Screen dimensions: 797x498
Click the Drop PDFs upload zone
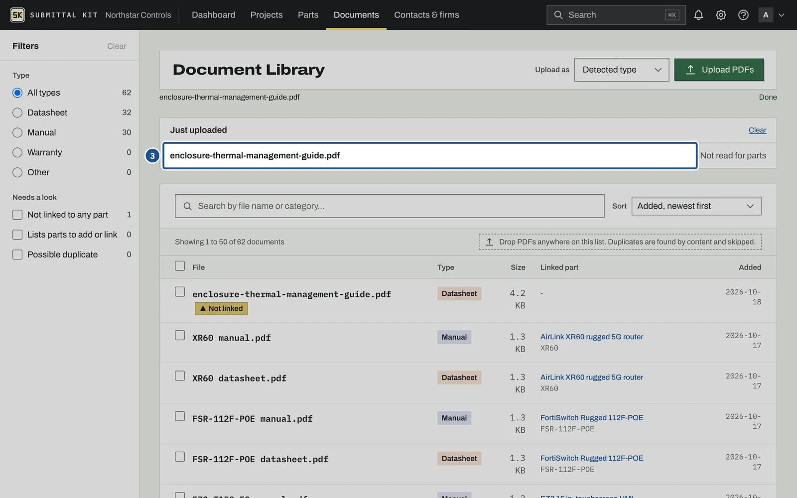pos(620,242)
